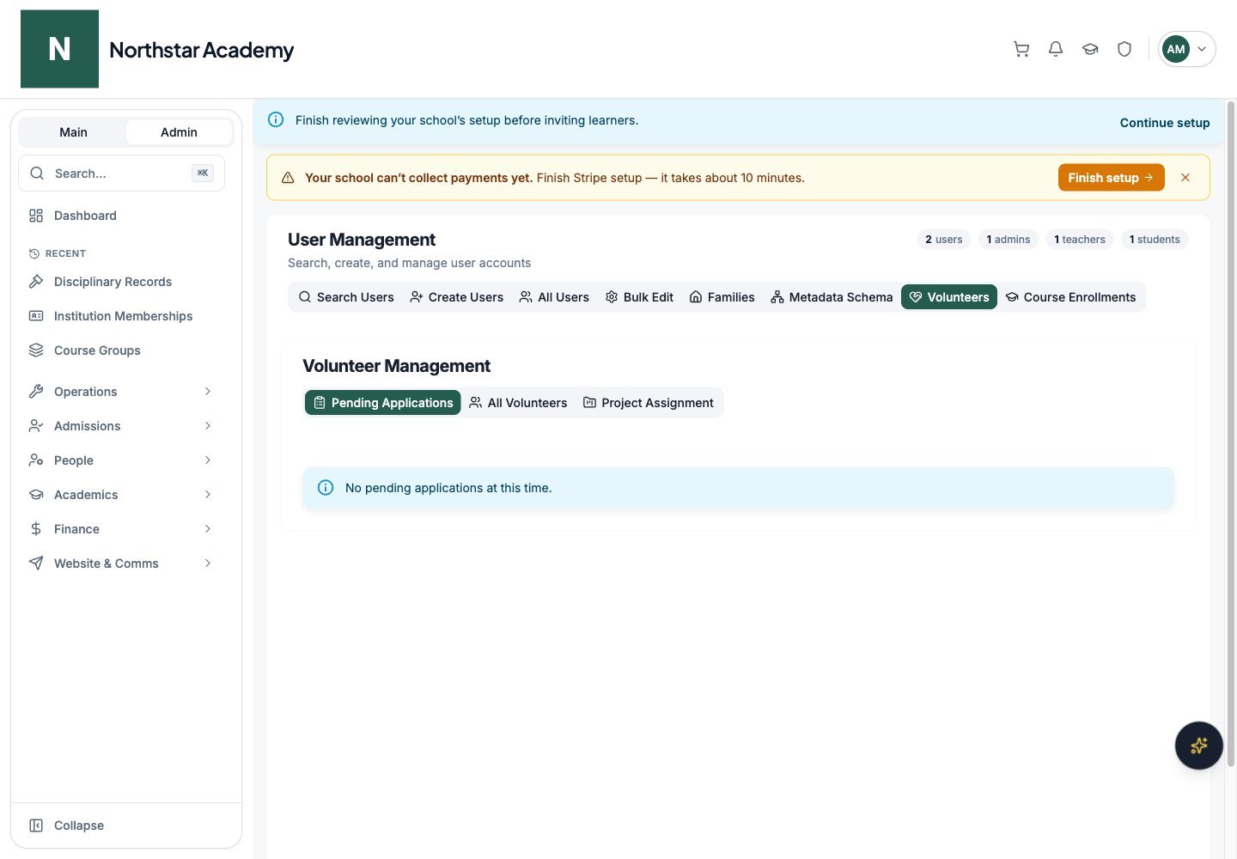Switch to Project Assignment sub-tab
The height and width of the screenshot is (859, 1237).
tap(649, 403)
